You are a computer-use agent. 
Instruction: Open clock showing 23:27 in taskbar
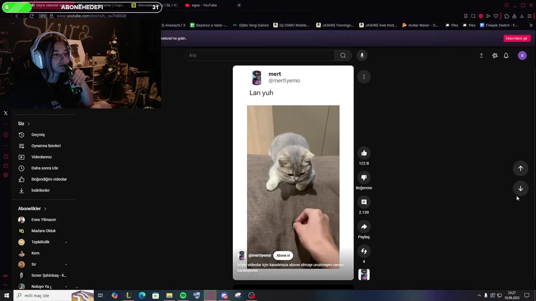tap(512, 296)
